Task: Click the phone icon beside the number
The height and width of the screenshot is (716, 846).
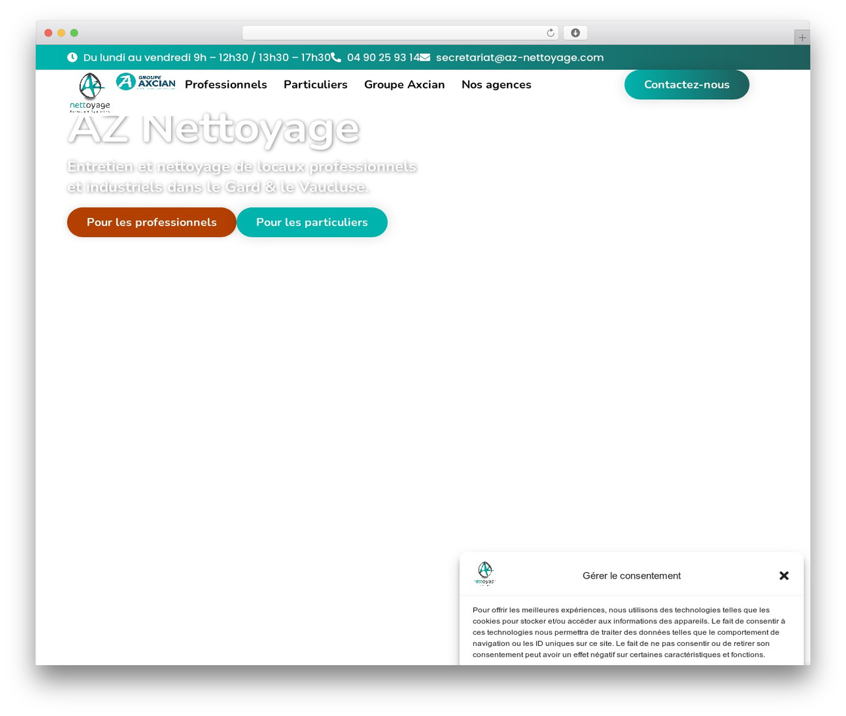Action: [x=336, y=57]
